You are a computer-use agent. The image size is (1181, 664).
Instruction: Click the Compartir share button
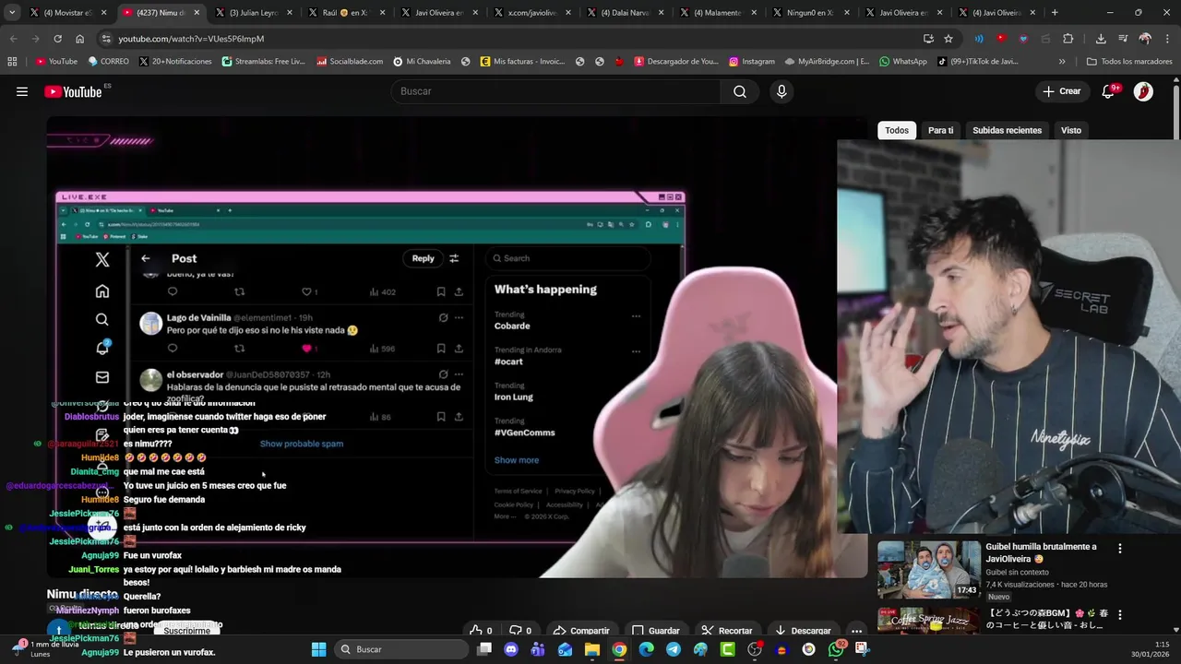(580, 631)
